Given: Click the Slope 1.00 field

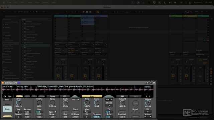Looking at the screenshot, I should (52, 117).
